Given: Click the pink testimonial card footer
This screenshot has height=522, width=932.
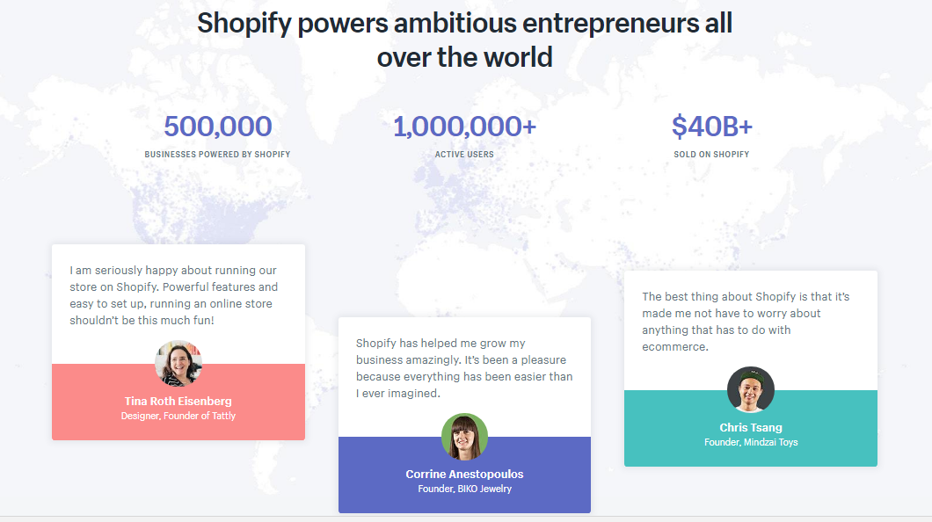Looking at the screenshot, I should [x=178, y=402].
